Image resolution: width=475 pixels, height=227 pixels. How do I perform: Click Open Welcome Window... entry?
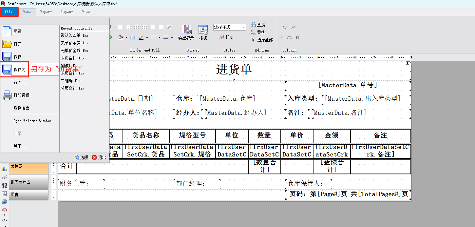(30, 121)
